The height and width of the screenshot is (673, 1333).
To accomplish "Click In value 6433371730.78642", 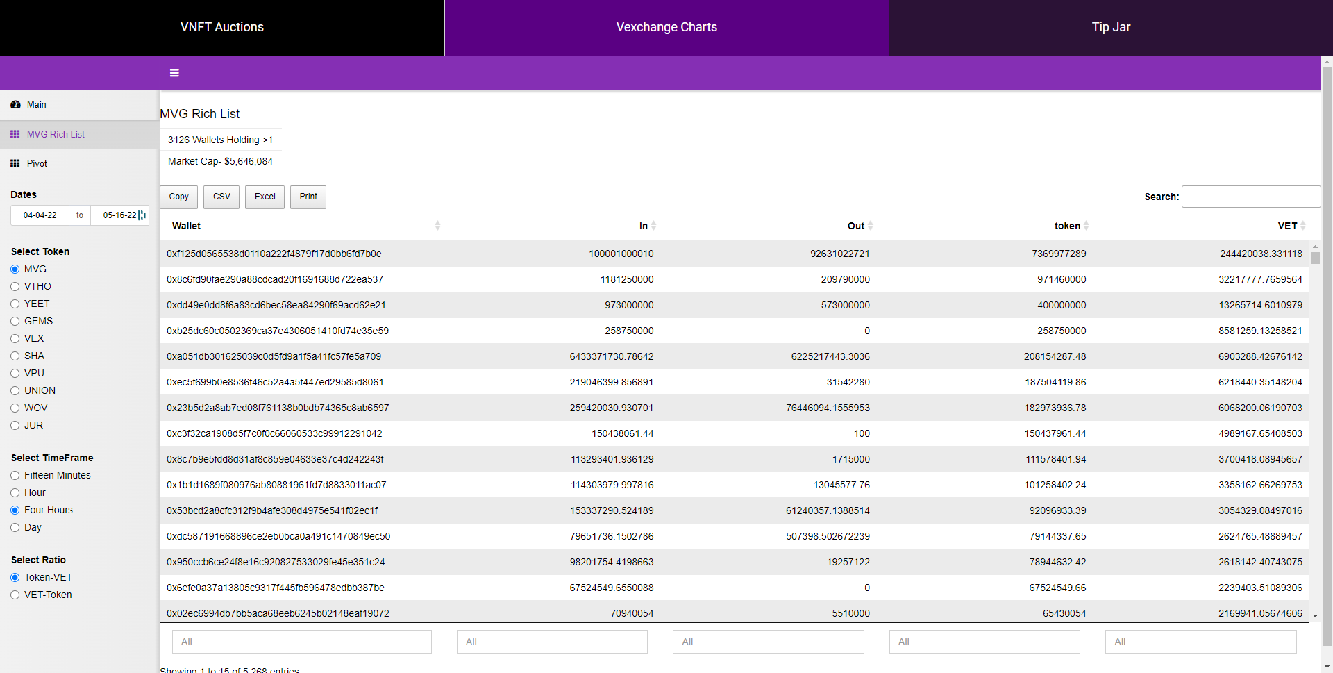I will (612, 357).
